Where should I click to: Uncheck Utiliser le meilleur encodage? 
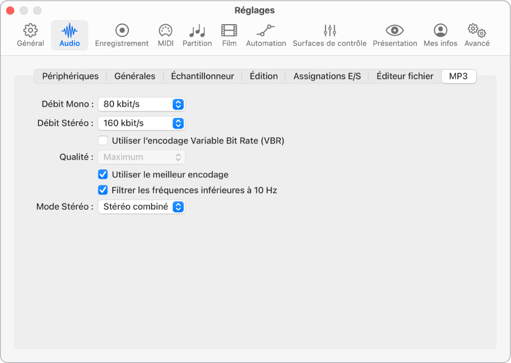103,175
